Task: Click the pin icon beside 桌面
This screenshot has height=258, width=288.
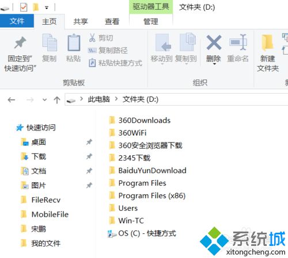Action: tap(89, 142)
